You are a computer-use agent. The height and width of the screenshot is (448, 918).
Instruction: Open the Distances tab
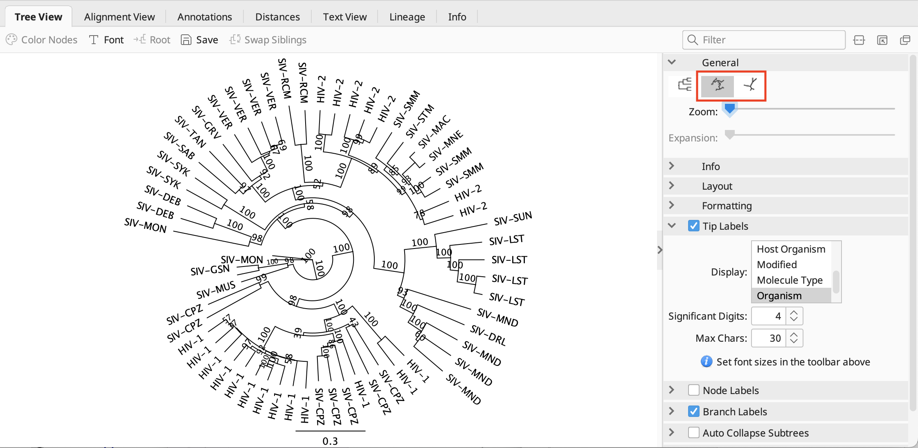point(277,17)
